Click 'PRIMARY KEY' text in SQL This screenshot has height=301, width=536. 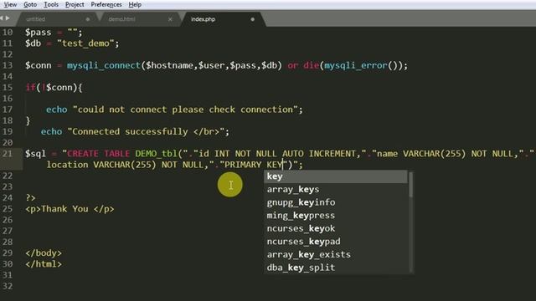[x=253, y=165]
